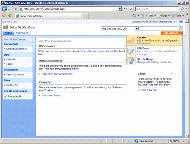Click the Add to Favorites icon

coord(10,16)
